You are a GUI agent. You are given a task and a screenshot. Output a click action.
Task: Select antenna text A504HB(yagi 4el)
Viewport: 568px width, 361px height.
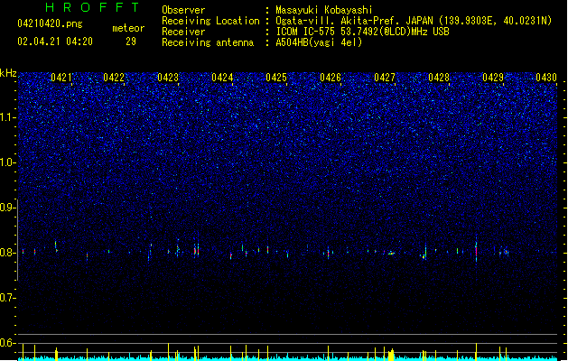319,42
